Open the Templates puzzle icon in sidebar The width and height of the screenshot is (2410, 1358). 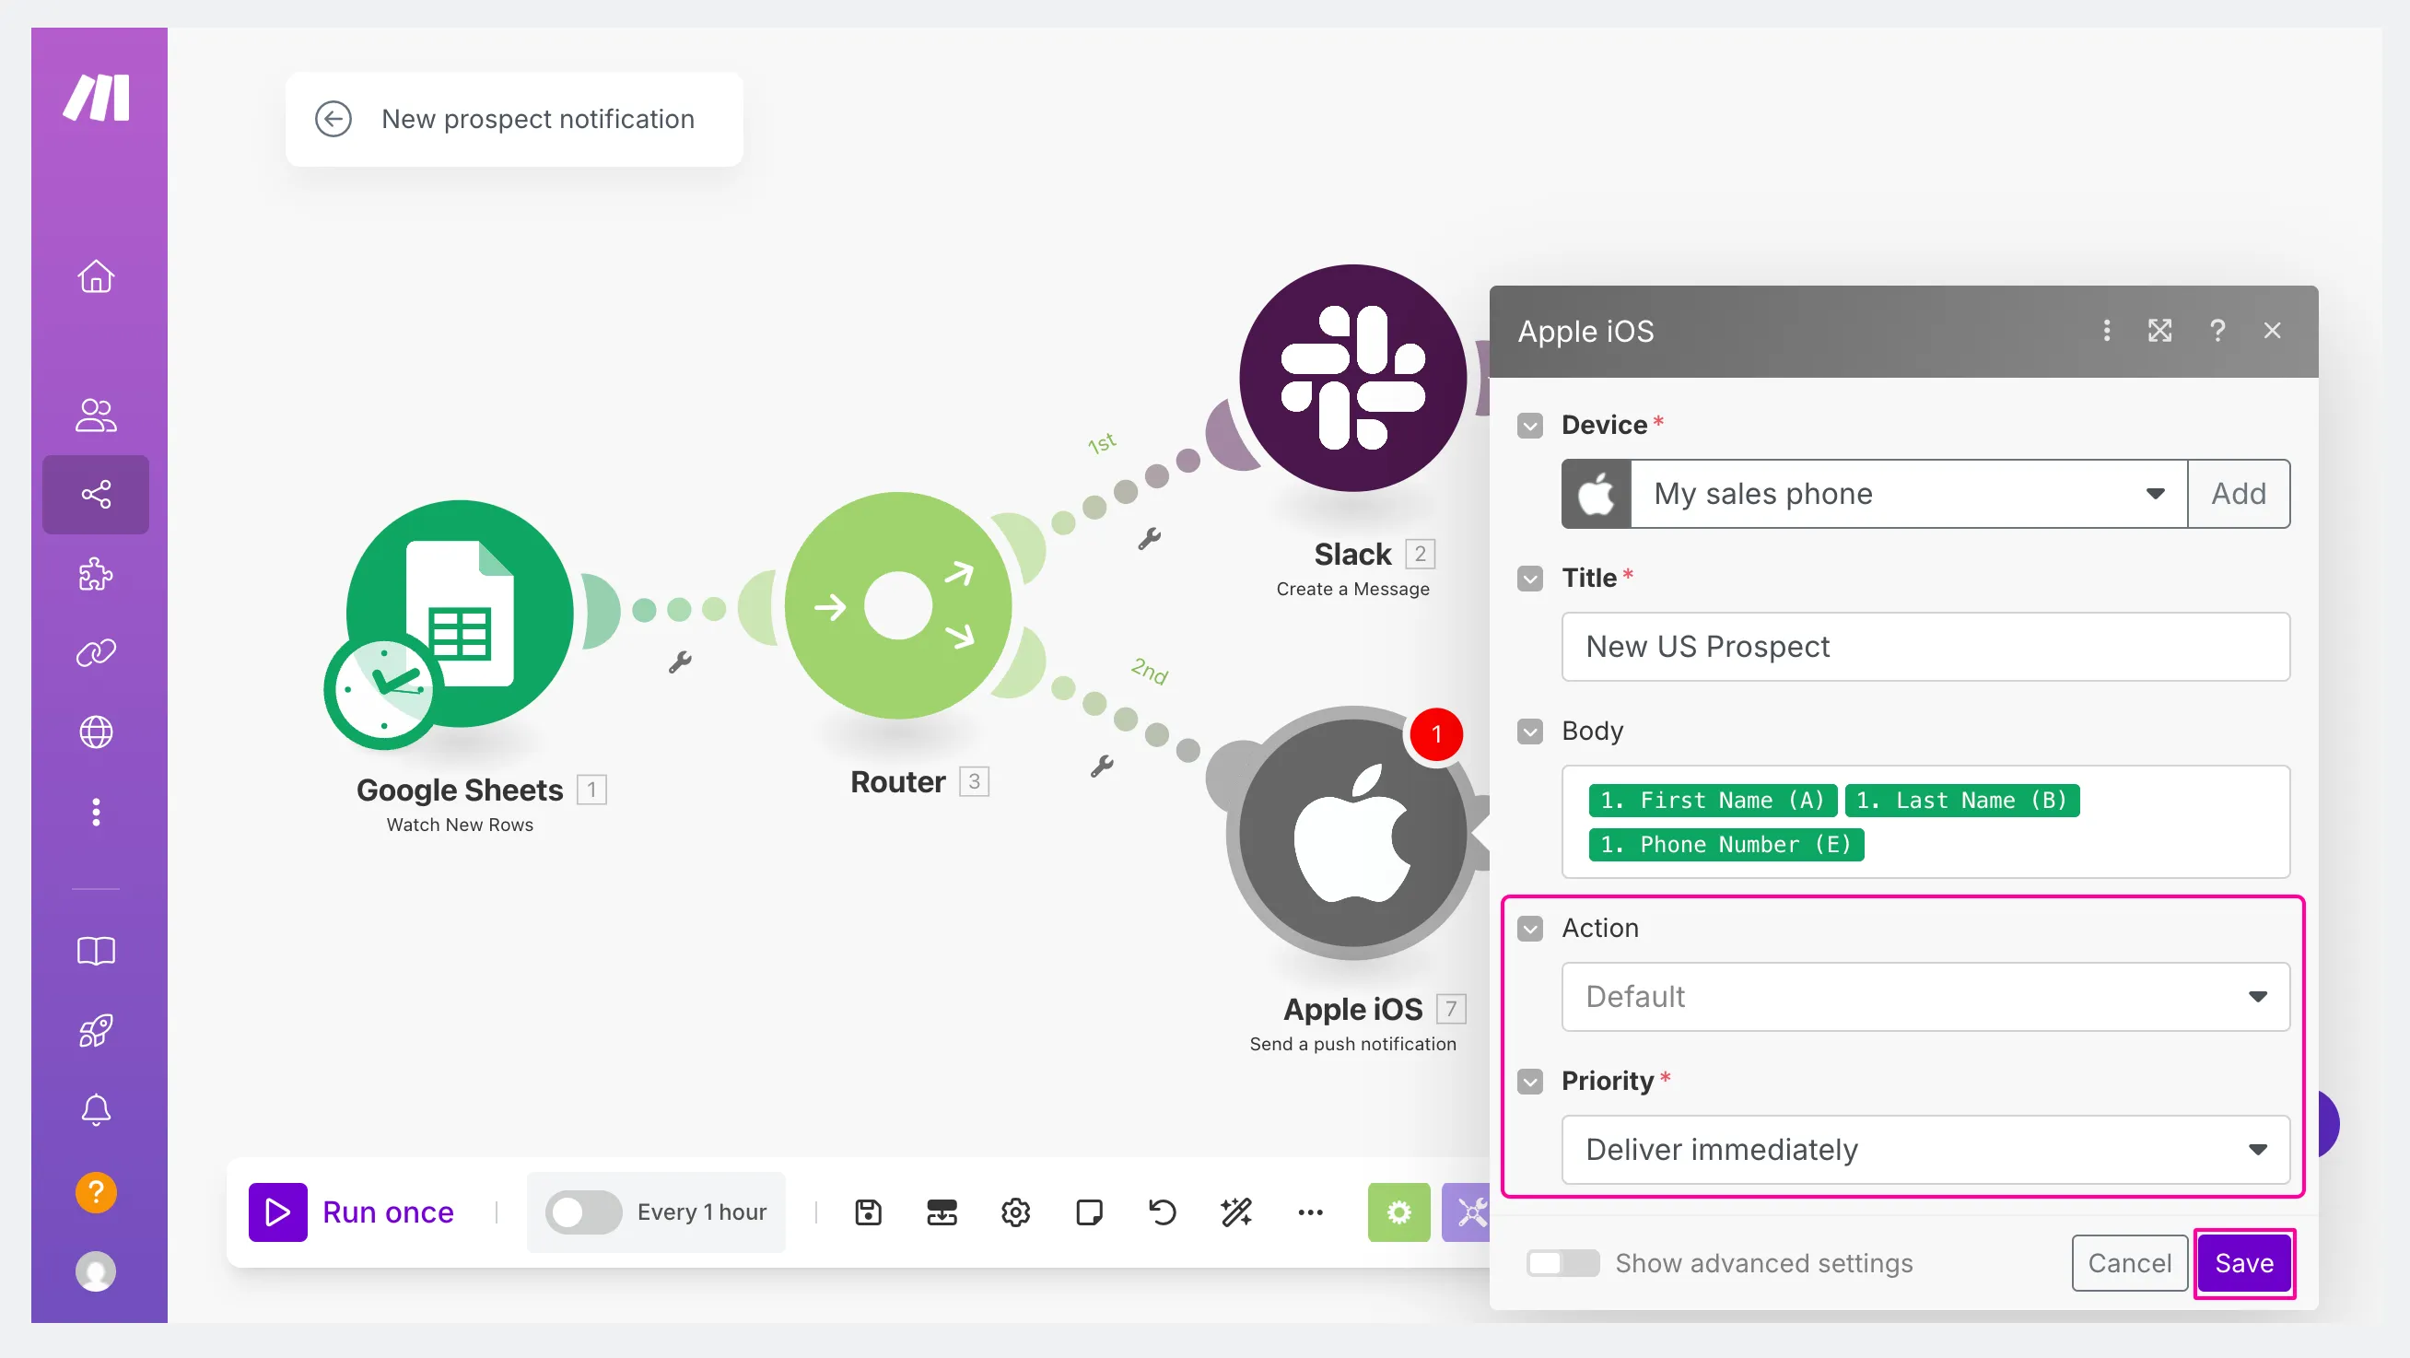pyautogui.click(x=96, y=574)
